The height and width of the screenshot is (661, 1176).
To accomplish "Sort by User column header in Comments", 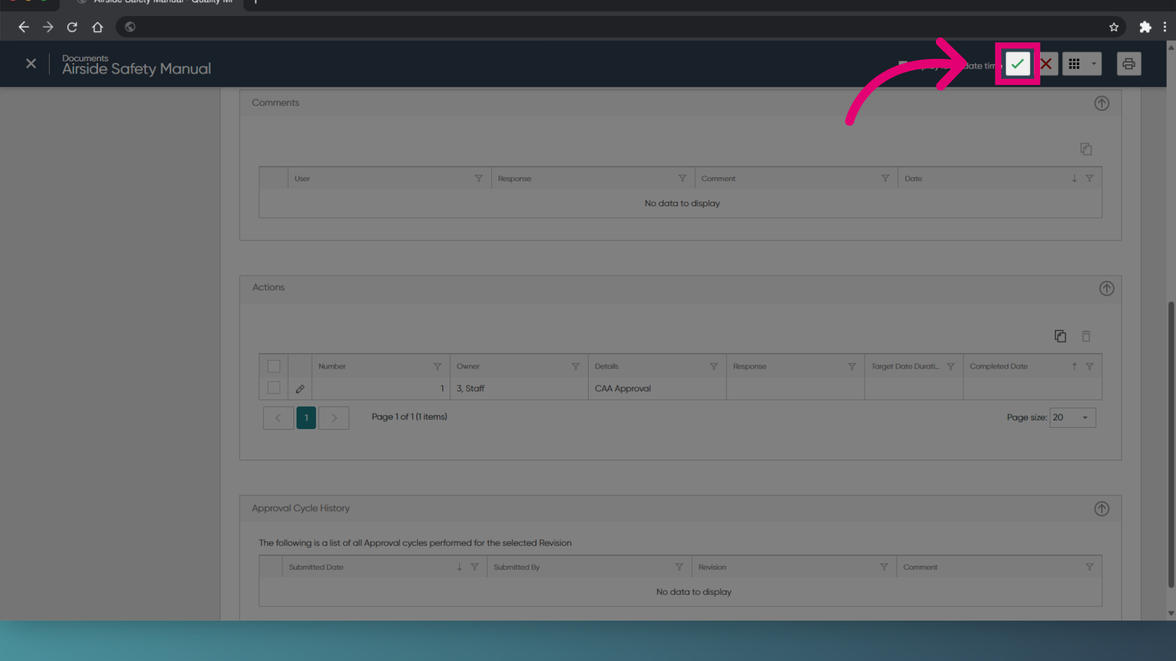I will (302, 178).
